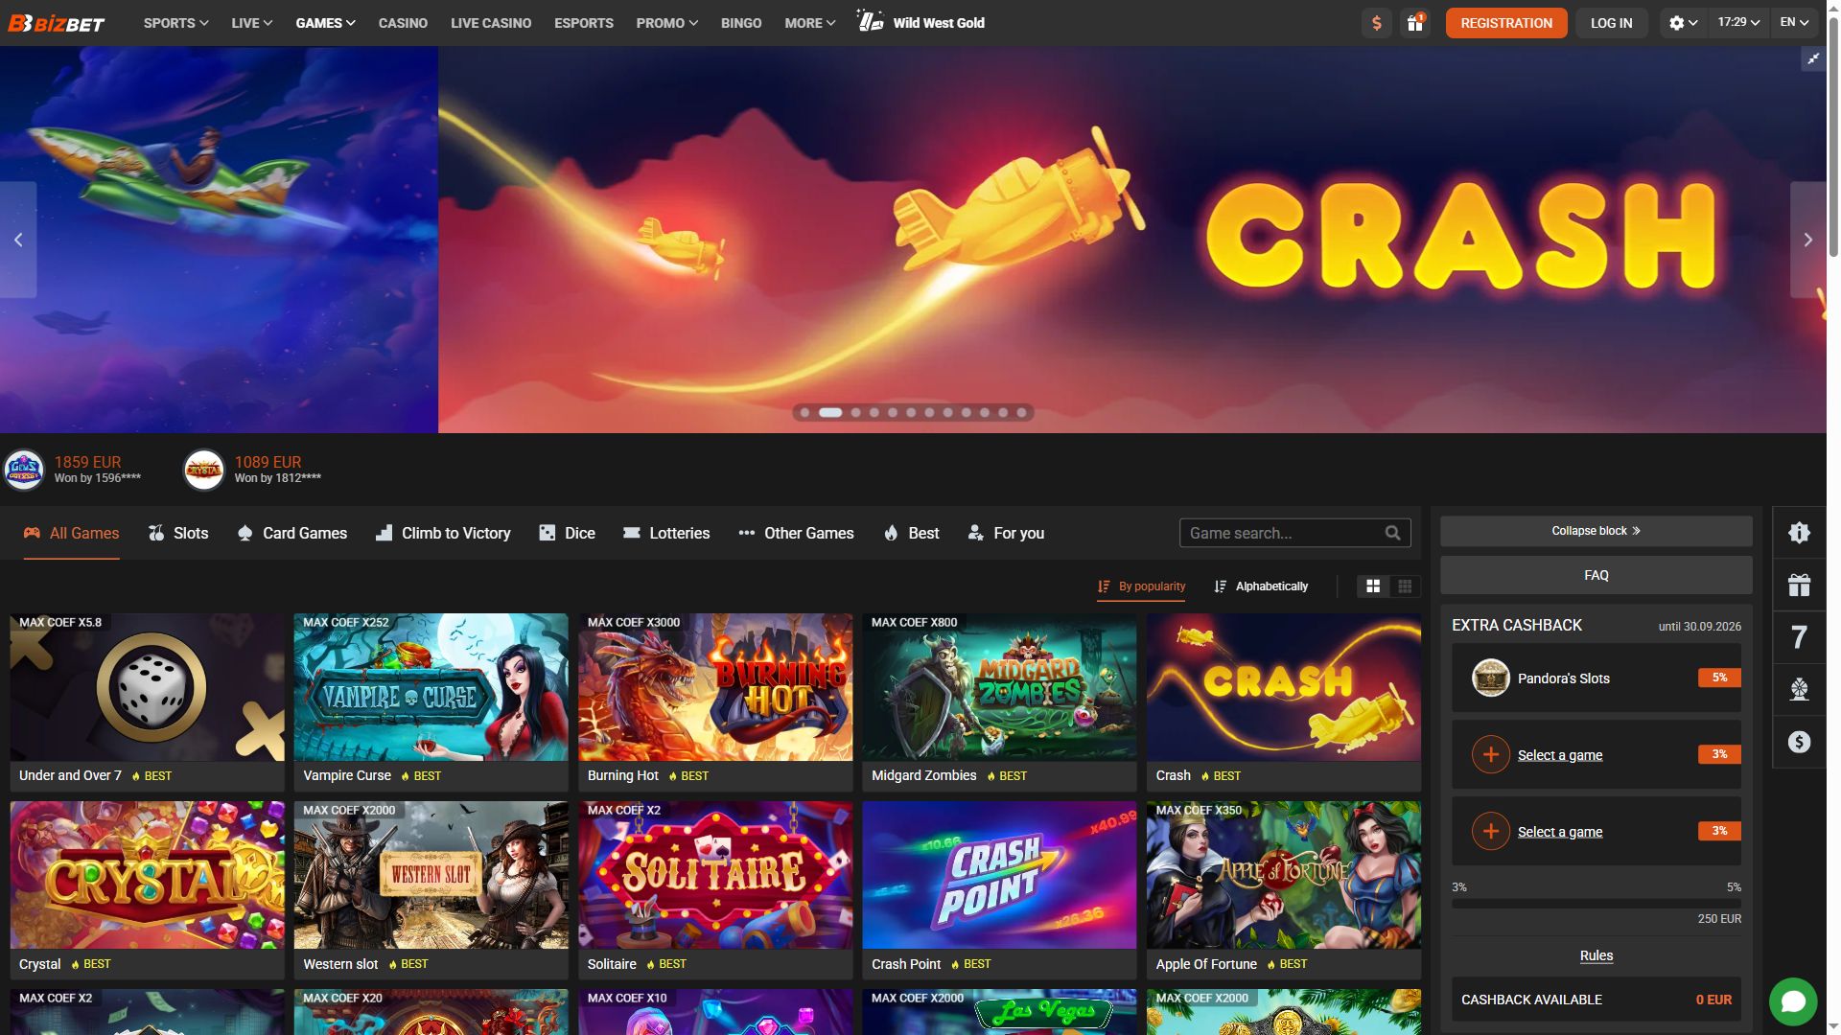Start the online chat bubble
The height and width of the screenshot is (1035, 1841).
click(x=1793, y=1001)
